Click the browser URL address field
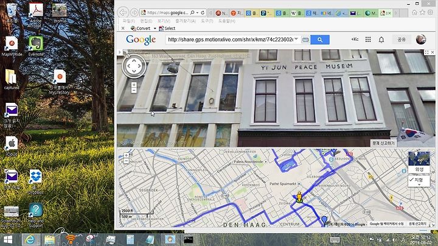This screenshot has width=438, height=246. pyautogui.click(x=168, y=13)
